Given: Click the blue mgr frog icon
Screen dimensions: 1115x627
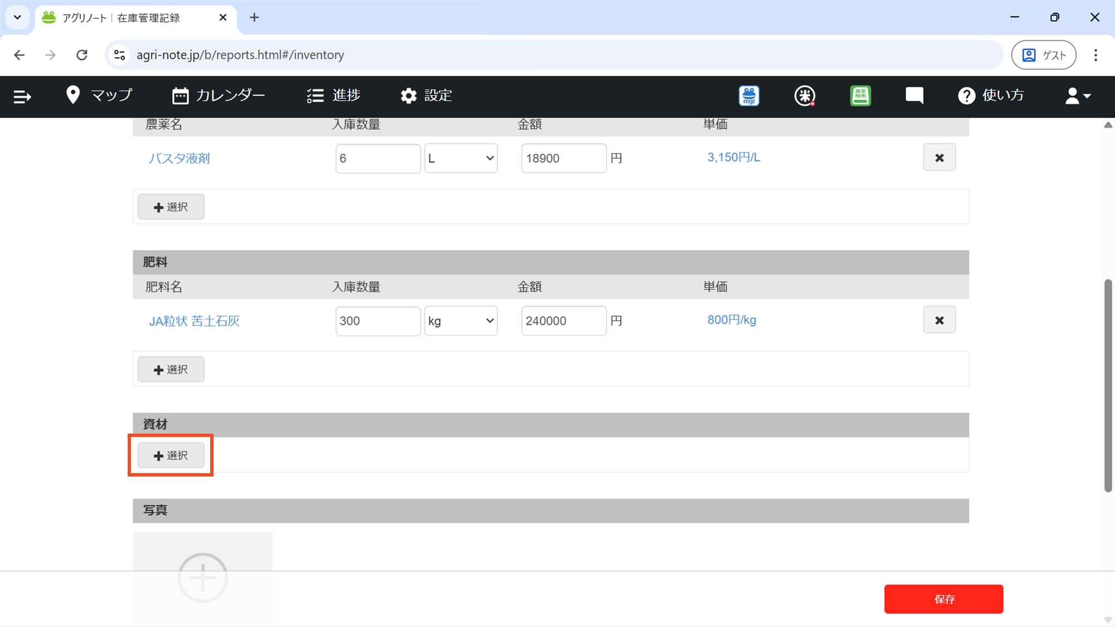Looking at the screenshot, I should 749,96.
